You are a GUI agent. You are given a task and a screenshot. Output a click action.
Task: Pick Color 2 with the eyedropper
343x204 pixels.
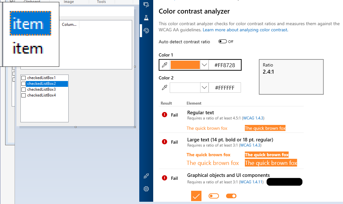tap(165, 87)
